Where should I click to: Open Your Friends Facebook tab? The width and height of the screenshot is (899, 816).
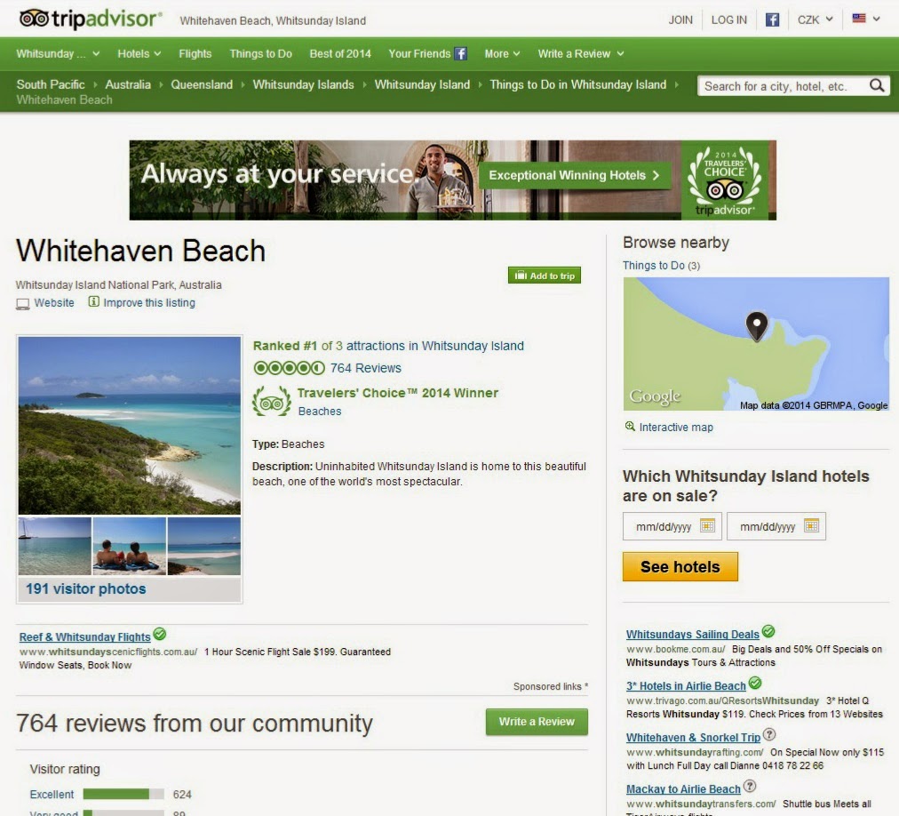coord(427,54)
